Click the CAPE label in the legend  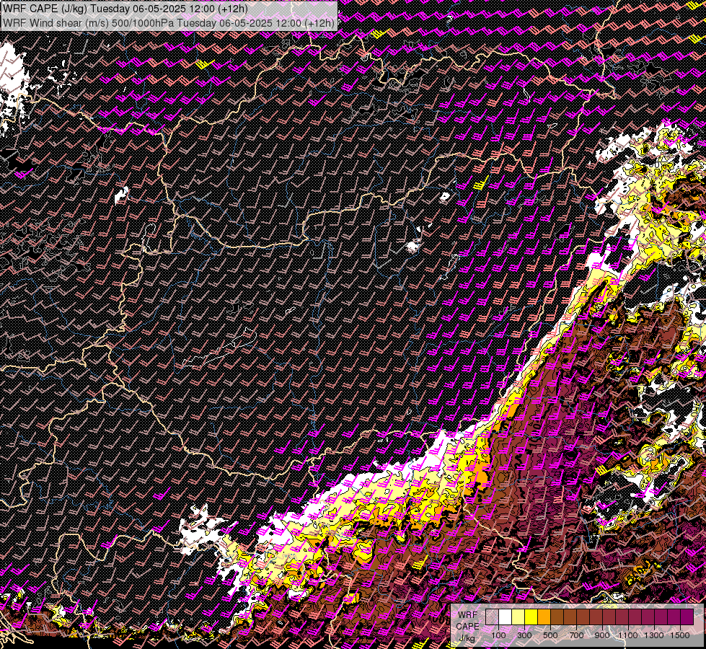coord(467,627)
